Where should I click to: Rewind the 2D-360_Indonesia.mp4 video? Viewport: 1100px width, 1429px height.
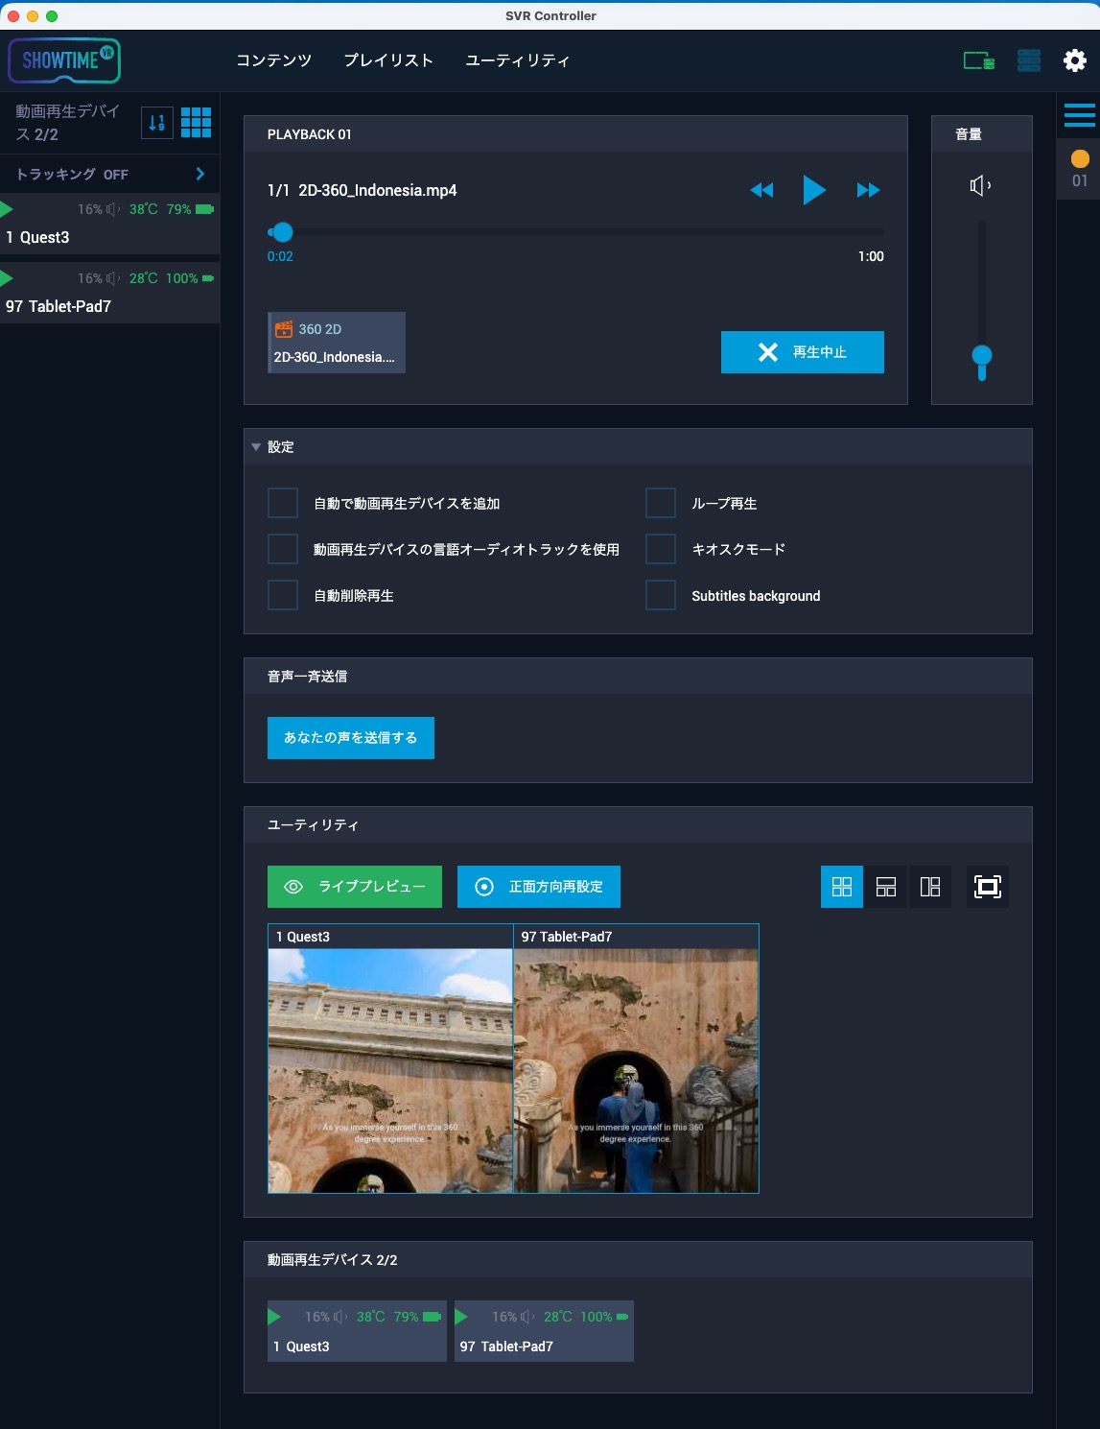761,190
